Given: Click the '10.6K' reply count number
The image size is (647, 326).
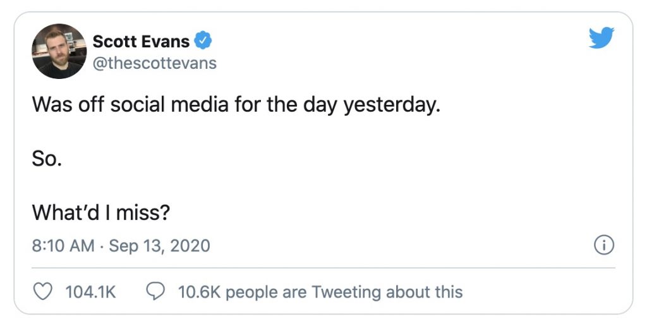Looking at the screenshot, I should click(199, 293).
